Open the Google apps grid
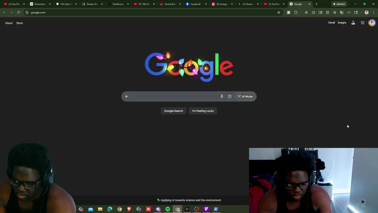This screenshot has height=213, width=378. point(363,23)
